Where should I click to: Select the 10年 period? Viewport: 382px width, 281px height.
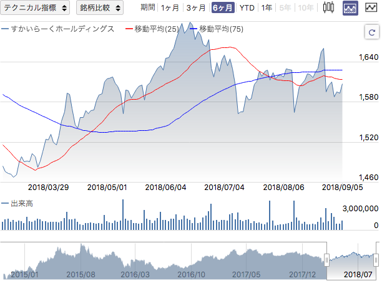(x=306, y=7)
